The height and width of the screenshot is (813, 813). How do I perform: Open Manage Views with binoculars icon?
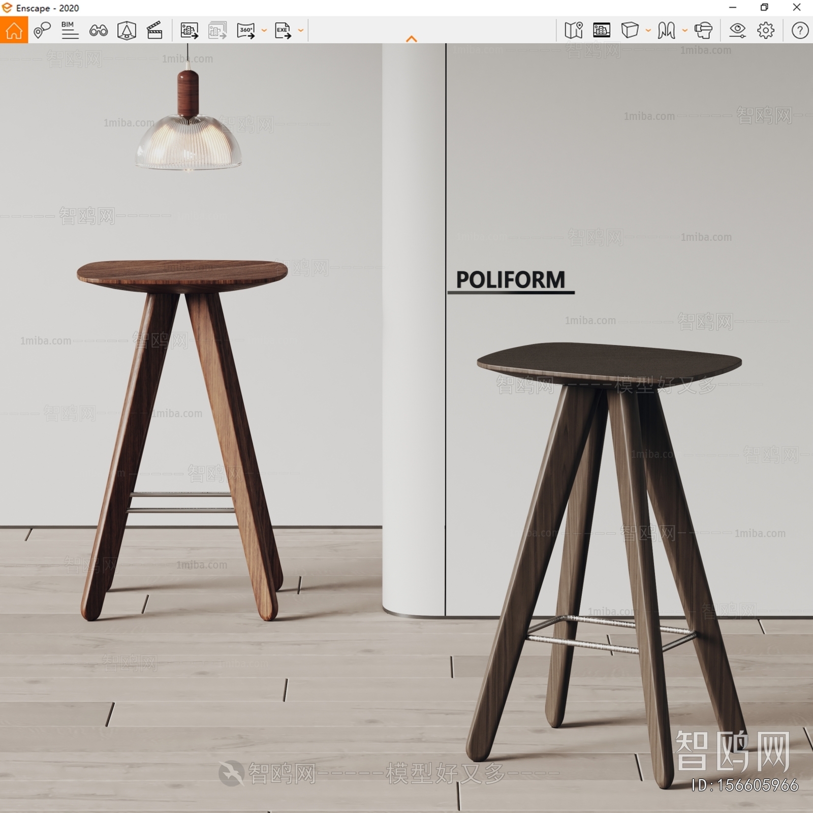(98, 31)
